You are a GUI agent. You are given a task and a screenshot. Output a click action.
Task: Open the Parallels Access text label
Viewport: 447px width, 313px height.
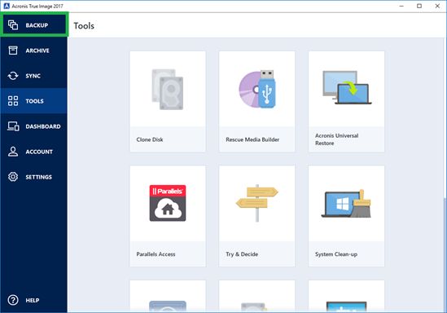156,254
